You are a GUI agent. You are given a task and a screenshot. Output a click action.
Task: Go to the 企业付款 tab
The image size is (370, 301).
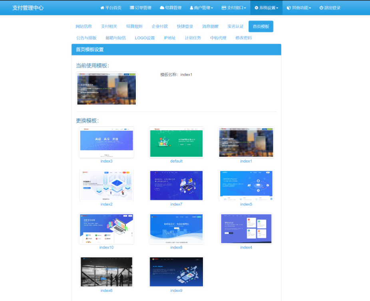[x=160, y=26]
